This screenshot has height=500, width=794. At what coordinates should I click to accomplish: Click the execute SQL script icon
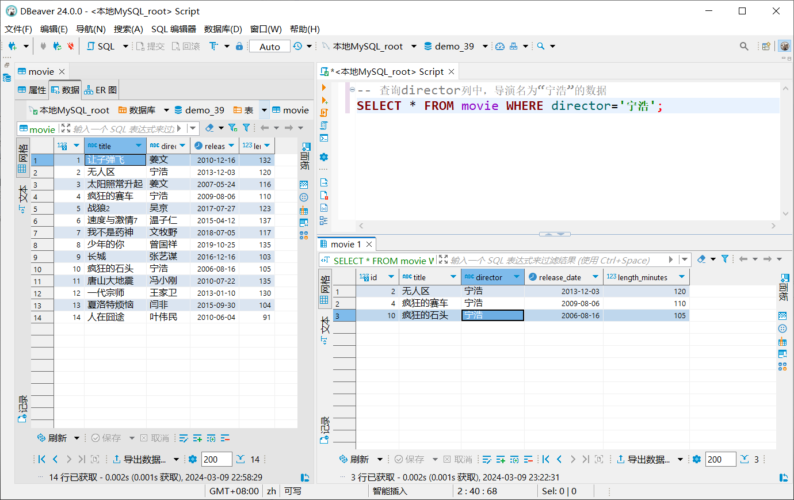click(324, 113)
